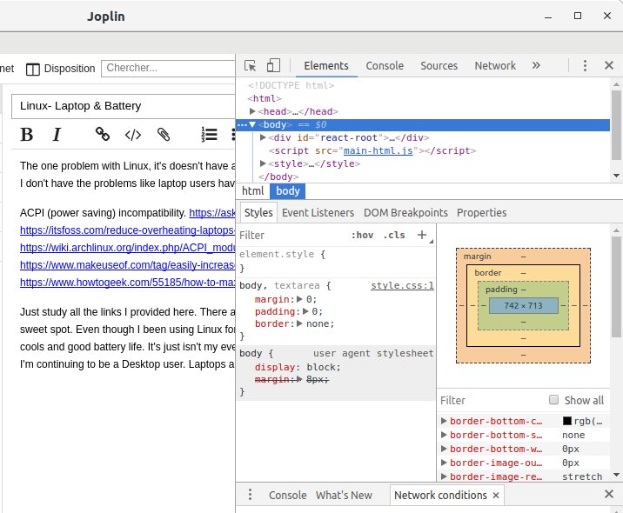Collapse the body element node
This screenshot has width=623, height=513.
point(252,124)
